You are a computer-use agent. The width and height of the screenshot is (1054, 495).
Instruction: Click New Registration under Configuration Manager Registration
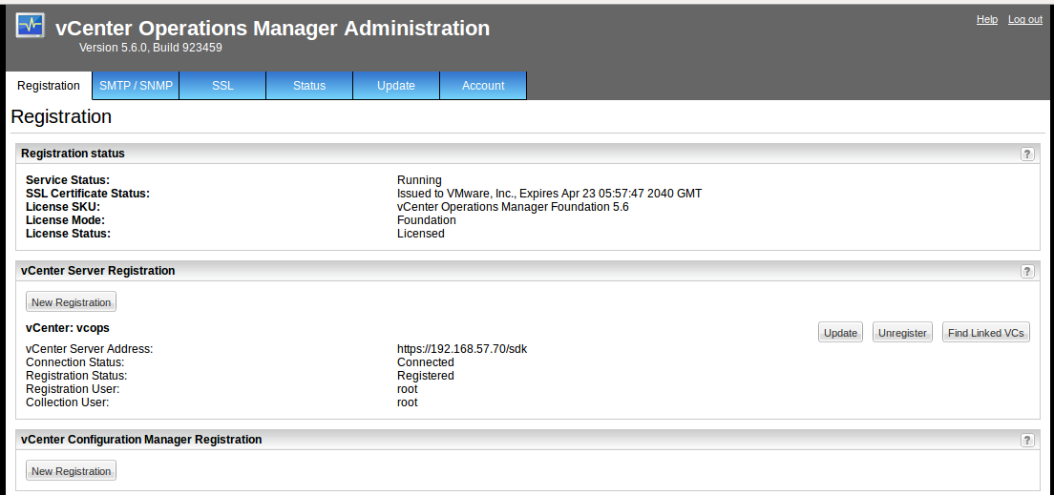[72, 471]
